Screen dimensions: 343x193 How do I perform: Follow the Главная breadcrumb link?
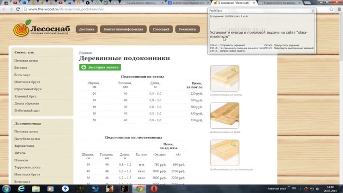(x=86, y=53)
